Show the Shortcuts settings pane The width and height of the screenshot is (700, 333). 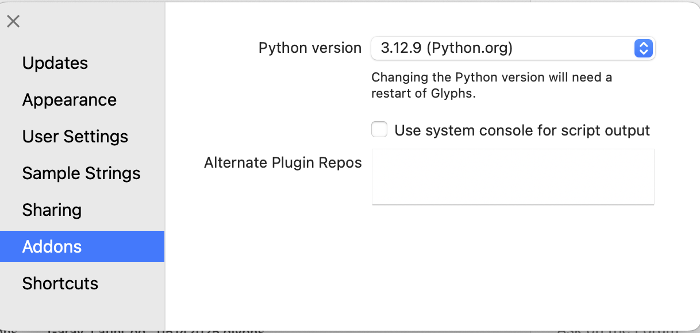point(60,284)
